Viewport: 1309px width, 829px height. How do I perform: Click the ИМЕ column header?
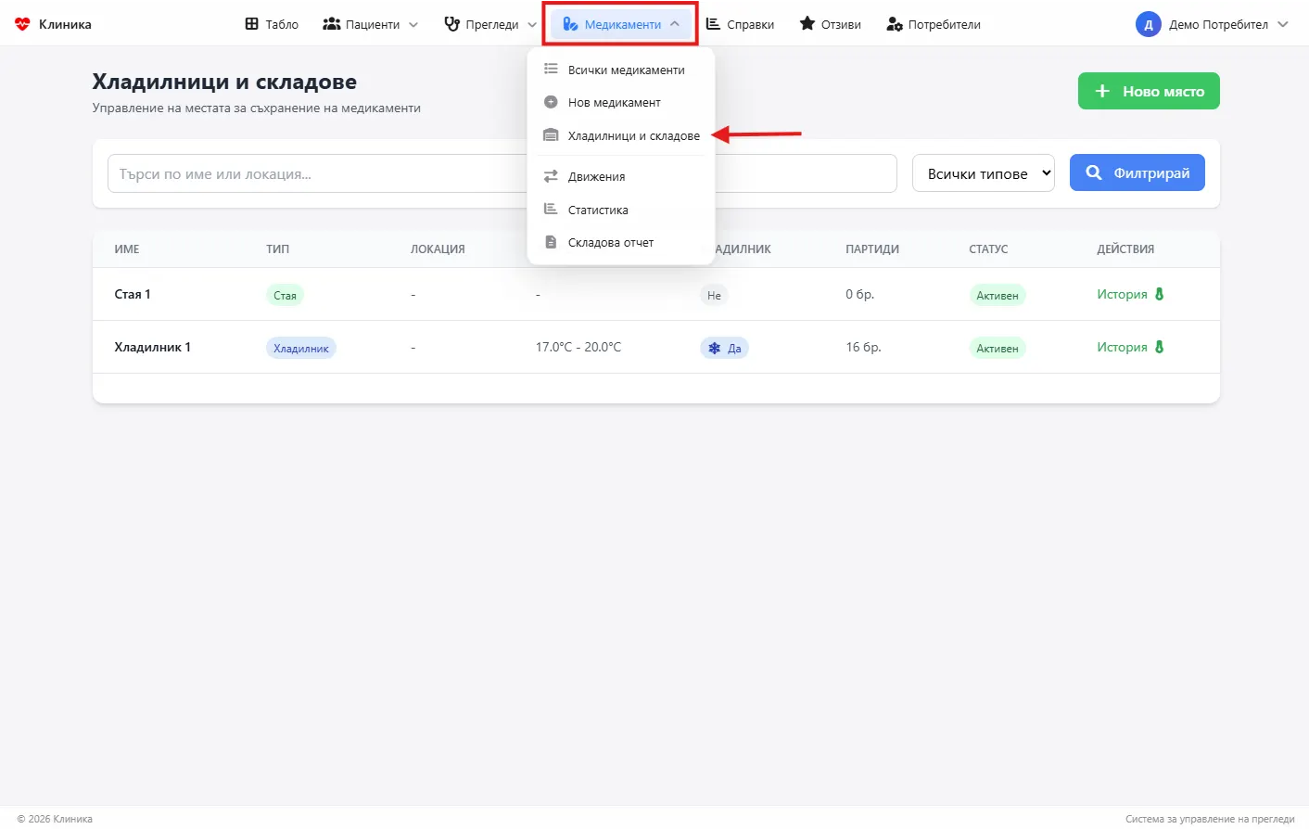127,249
